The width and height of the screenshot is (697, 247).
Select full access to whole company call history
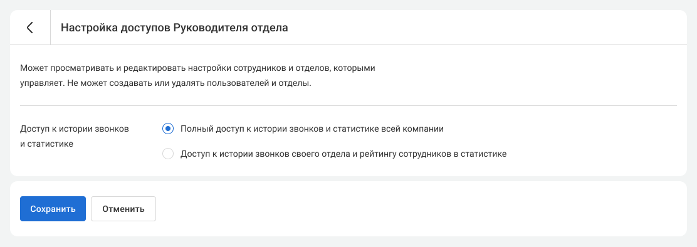coord(167,129)
